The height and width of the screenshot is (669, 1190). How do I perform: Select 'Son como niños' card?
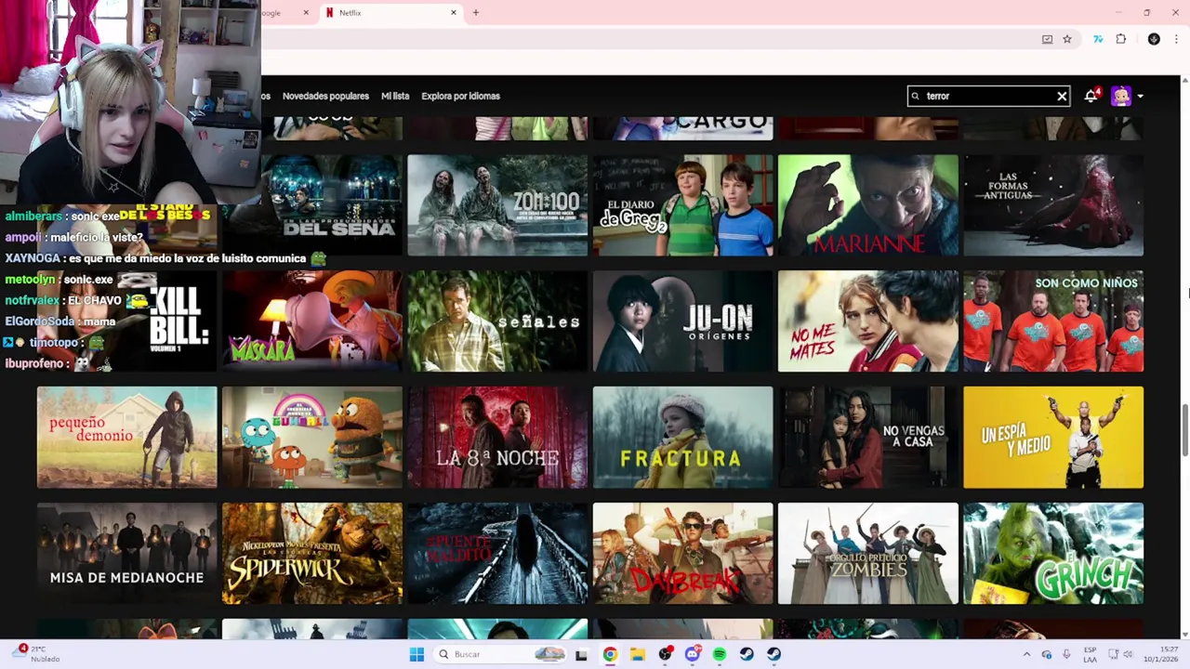pos(1053,321)
